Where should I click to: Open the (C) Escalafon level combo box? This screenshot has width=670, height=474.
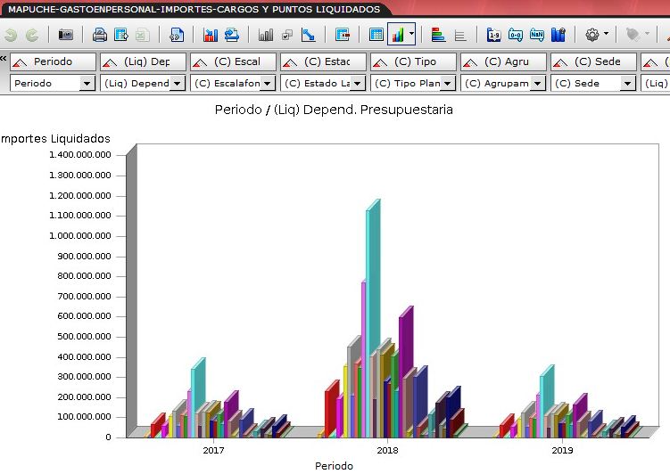click(233, 83)
